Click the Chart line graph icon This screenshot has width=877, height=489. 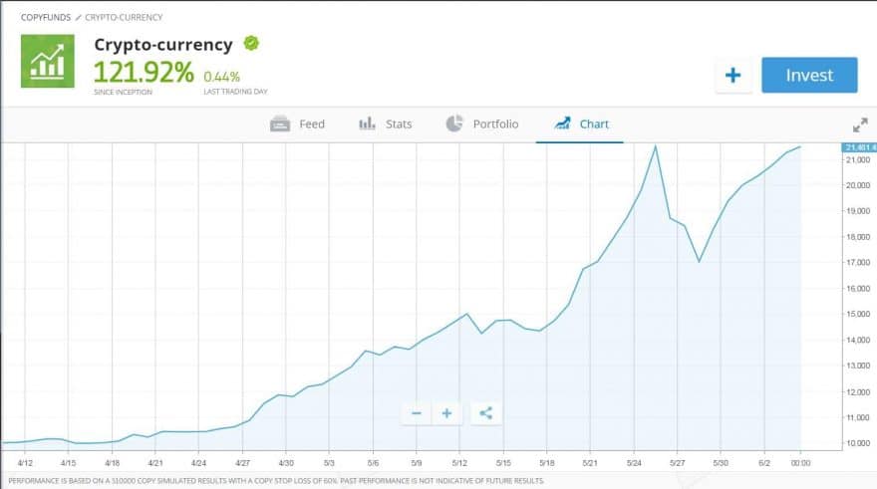(x=562, y=124)
